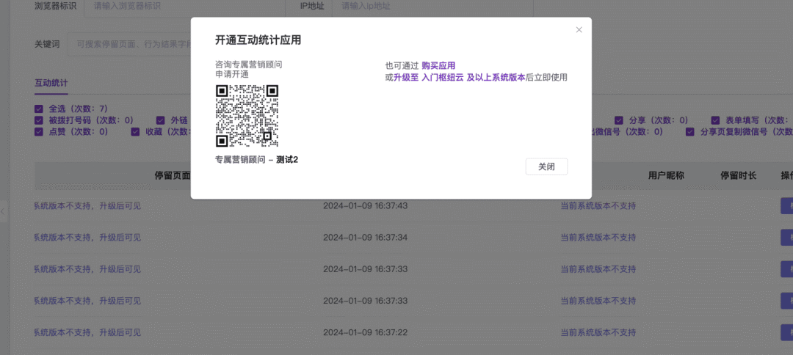
Task: Toggle the 表单填写 checkbox
Action: tap(715, 120)
